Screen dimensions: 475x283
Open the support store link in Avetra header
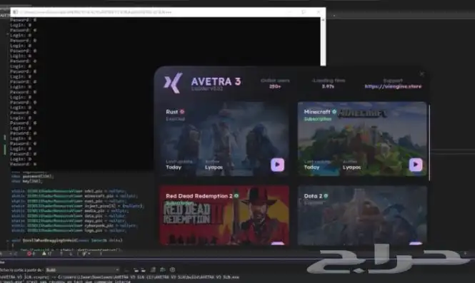(393, 86)
